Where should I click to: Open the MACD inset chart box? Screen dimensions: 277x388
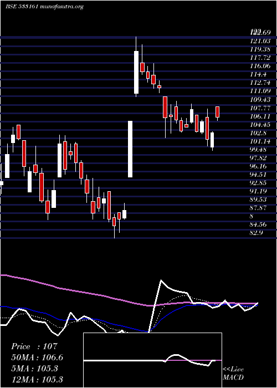pos(152,360)
